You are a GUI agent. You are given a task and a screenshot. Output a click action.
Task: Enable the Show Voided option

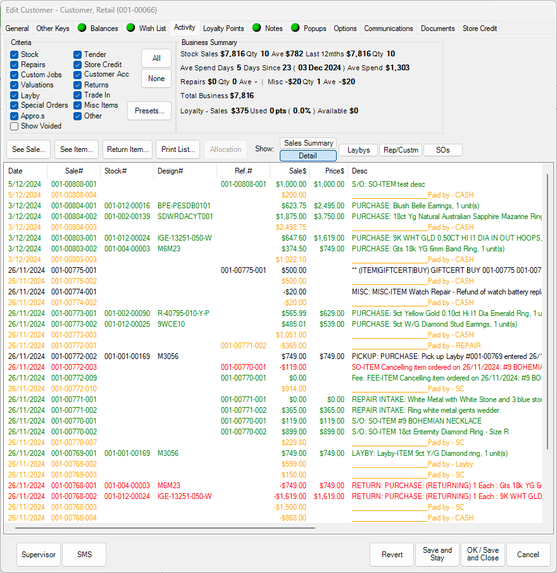[x=14, y=125]
